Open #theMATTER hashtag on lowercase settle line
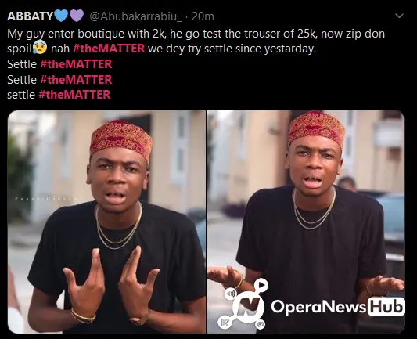 74,95
